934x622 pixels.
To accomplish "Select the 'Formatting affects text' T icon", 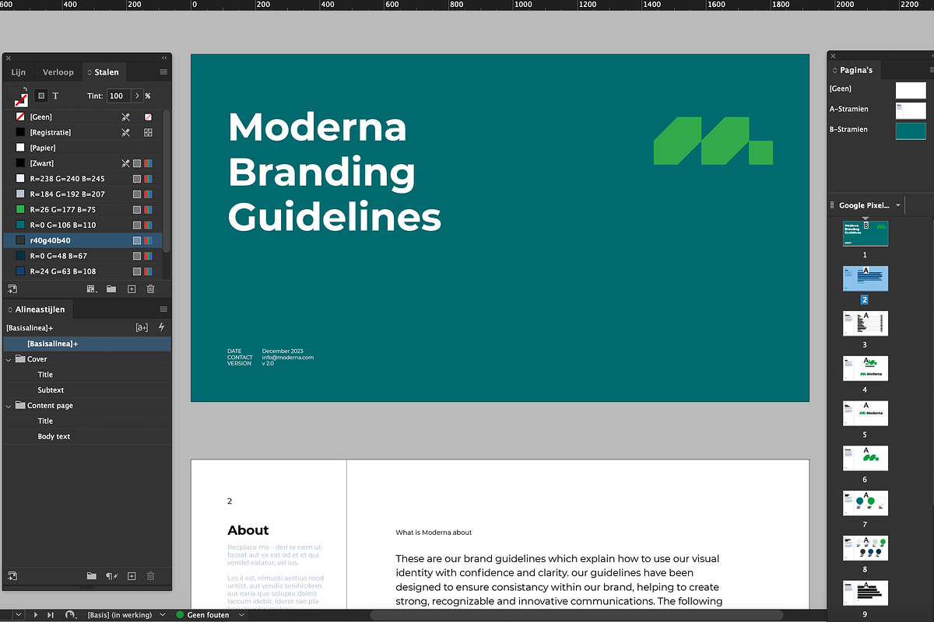I will click(x=54, y=96).
